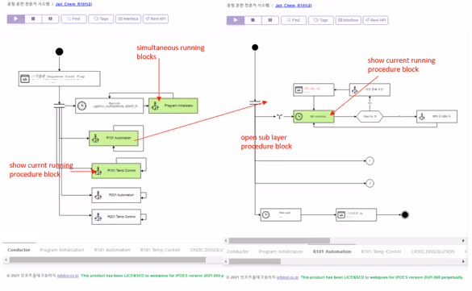
Task: Select clock icon of the green running block
Action: click(x=299, y=116)
